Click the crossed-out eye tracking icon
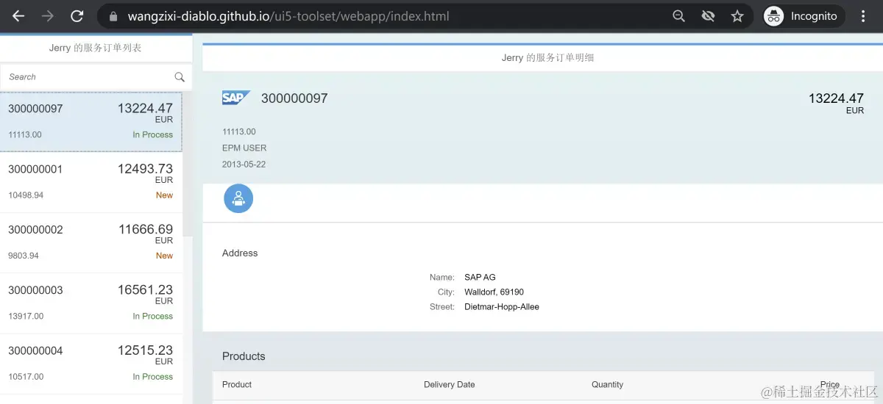Screen dimensions: 883x404 coord(708,16)
